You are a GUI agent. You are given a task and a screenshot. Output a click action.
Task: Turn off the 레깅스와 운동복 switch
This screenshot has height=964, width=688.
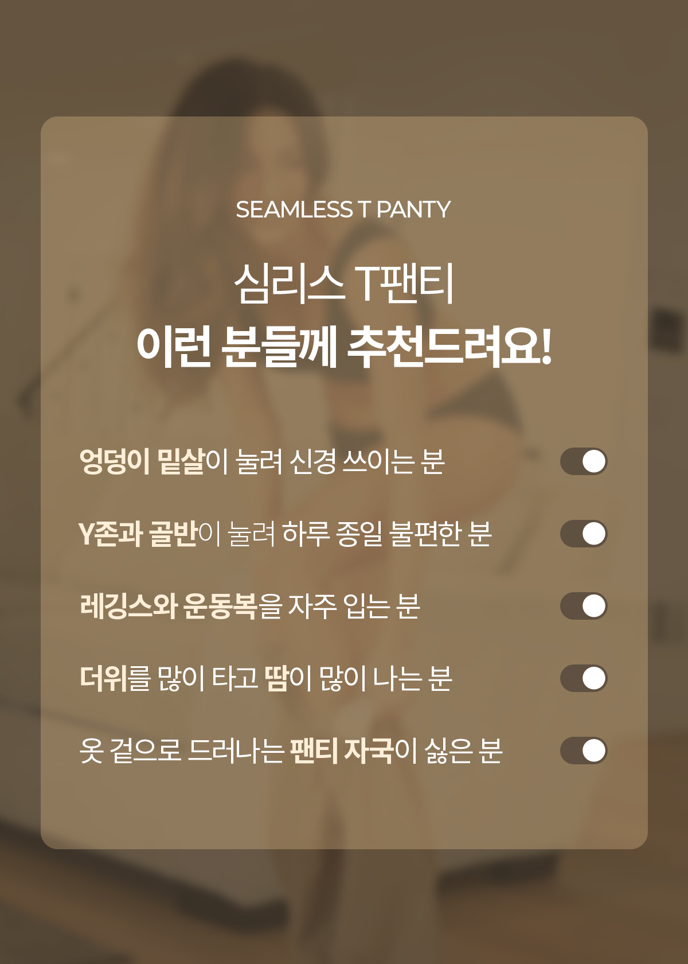pyautogui.click(x=583, y=606)
